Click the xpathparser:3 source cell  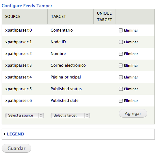(x=19, y=65)
